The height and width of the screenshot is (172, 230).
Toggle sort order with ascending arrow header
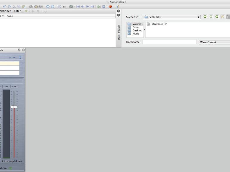[x=3, y=16]
